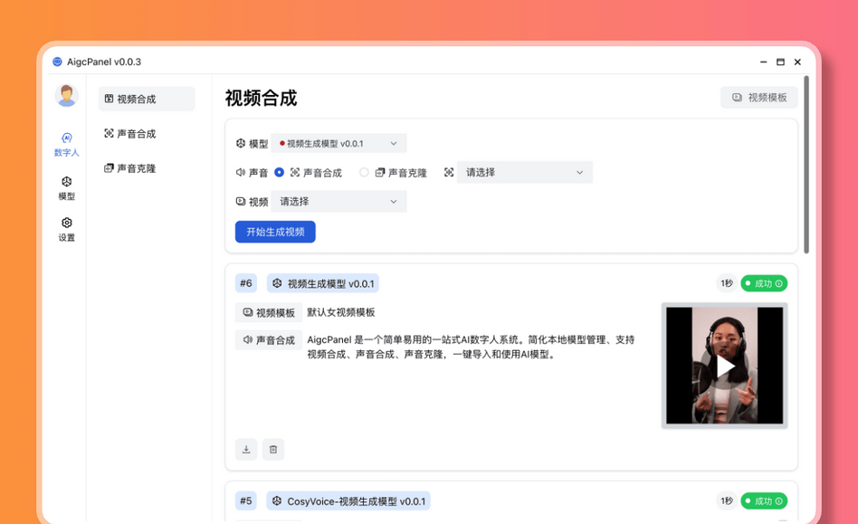The image size is (858, 524).
Task: Open the 视频模板 button at top right
Action: point(758,98)
